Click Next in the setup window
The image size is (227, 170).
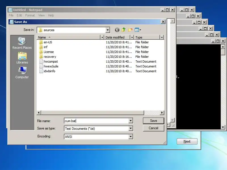187,141
